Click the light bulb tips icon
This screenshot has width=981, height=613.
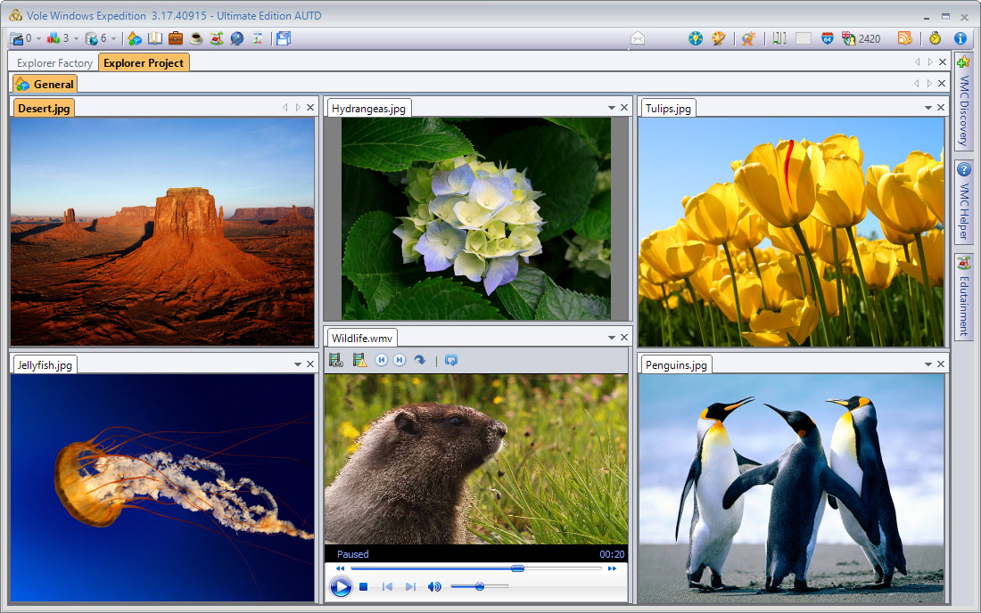click(696, 38)
